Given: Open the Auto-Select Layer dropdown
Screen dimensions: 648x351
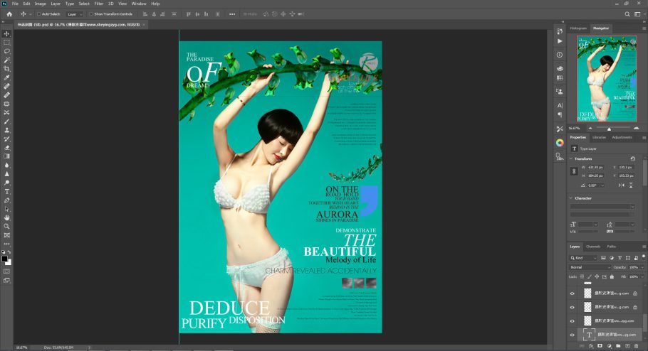Looking at the screenshot, I should point(75,14).
